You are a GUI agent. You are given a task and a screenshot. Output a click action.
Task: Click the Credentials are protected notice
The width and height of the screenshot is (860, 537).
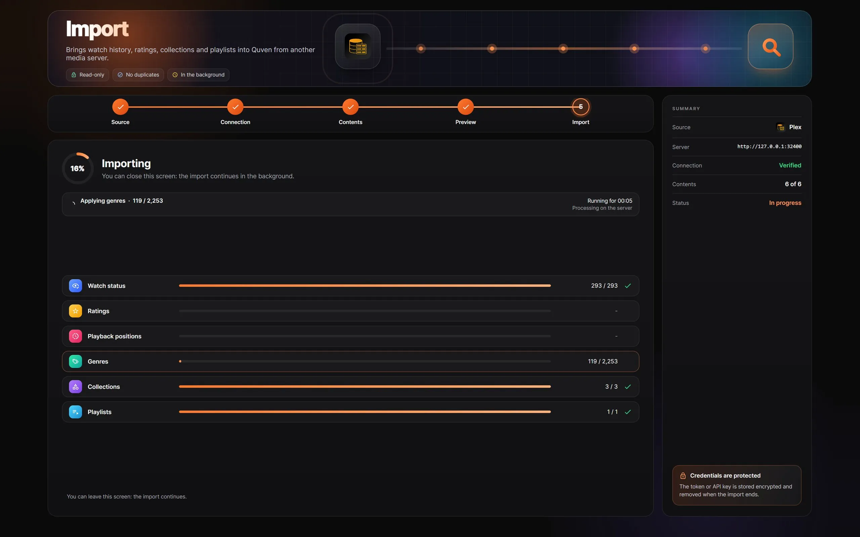coord(736,485)
